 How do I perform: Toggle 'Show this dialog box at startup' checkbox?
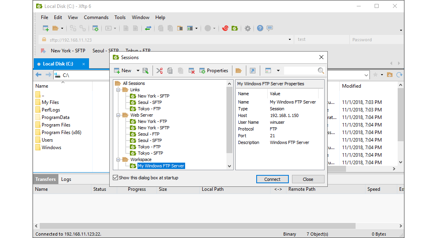(x=116, y=178)
